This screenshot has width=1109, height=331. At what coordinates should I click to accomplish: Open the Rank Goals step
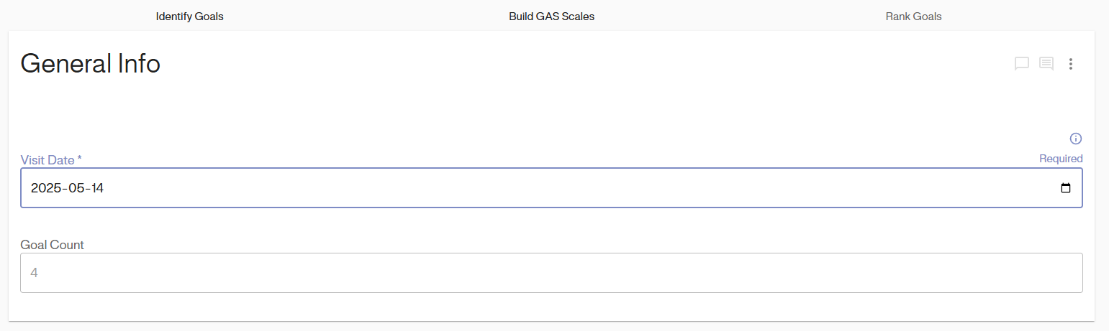913,17
